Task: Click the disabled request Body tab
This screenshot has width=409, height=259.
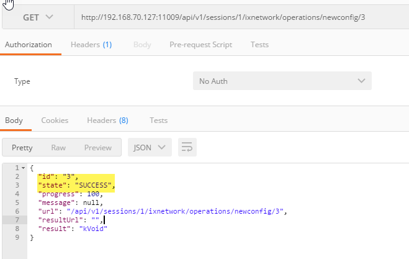Action: click(142, 45)
